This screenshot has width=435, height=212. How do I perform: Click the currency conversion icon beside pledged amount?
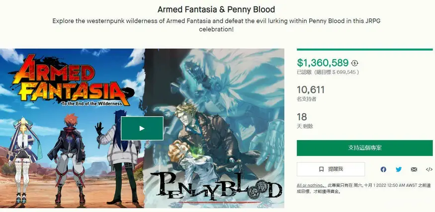coord(354,63)
